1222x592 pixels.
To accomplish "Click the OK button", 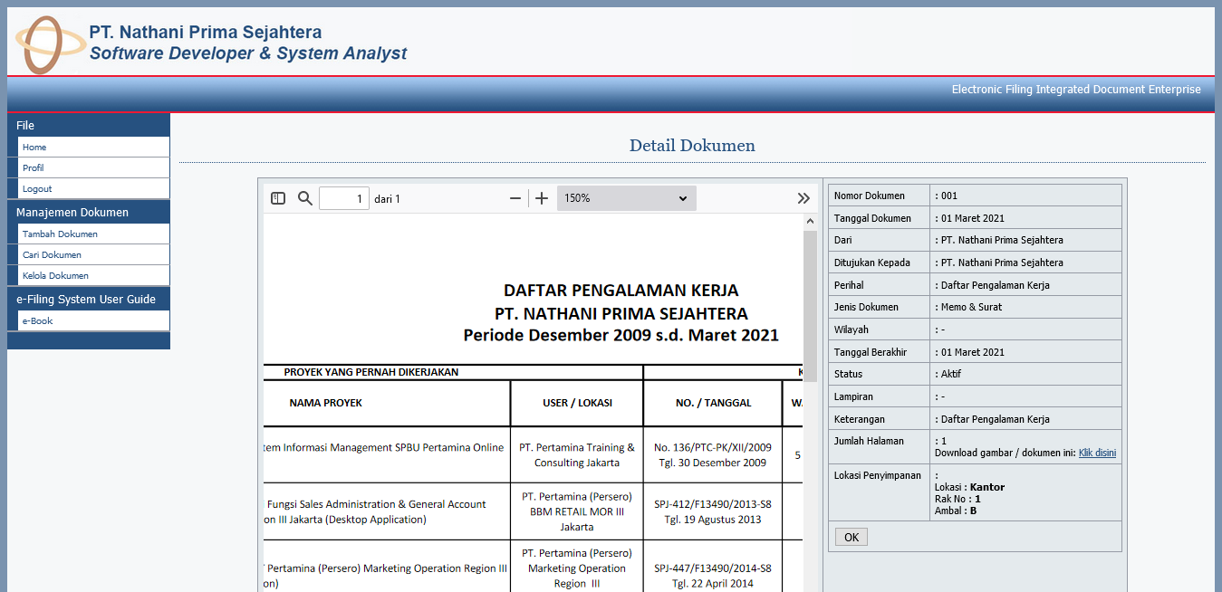I will [x=852, y=537].
